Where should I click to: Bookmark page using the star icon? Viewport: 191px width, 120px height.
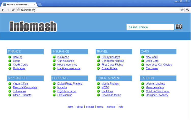[x=182, y=10]
